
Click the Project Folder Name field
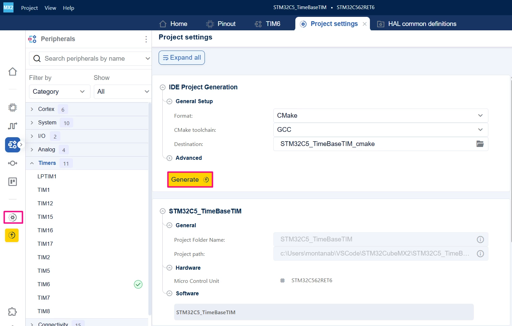(381, 239)
